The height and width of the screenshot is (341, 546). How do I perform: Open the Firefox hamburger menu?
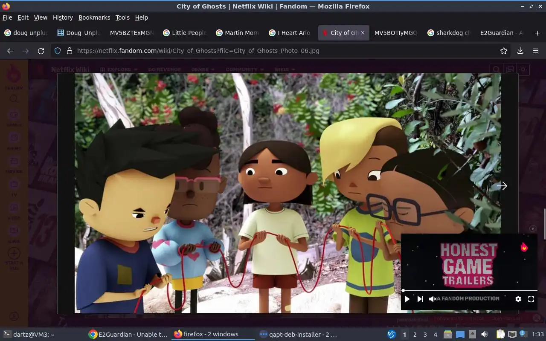point(536,51)
